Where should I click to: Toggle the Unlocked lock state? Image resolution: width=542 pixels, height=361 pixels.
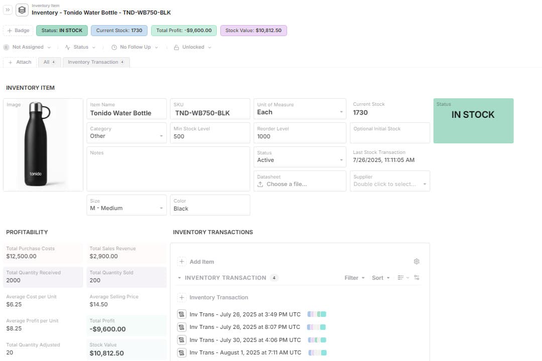point(192,47)
